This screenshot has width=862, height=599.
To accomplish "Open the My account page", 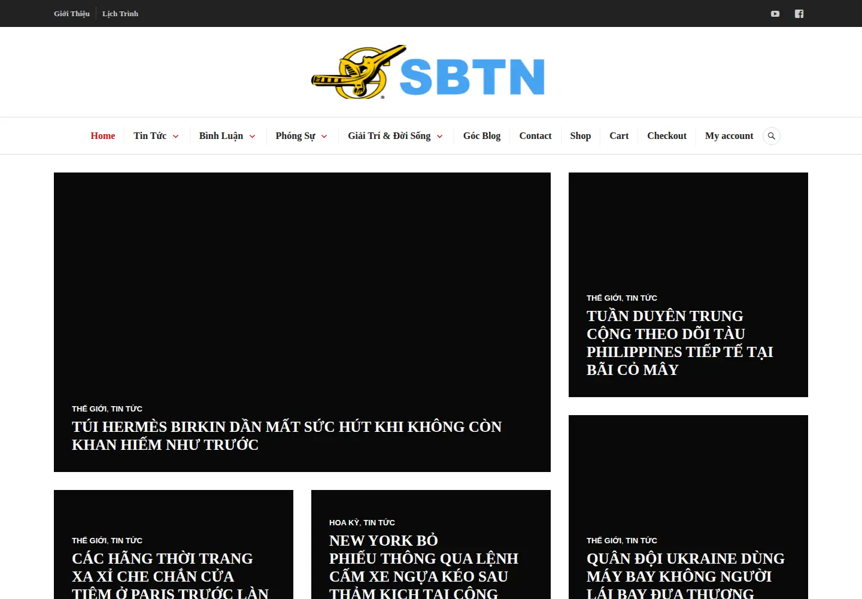I will (729, 136).
